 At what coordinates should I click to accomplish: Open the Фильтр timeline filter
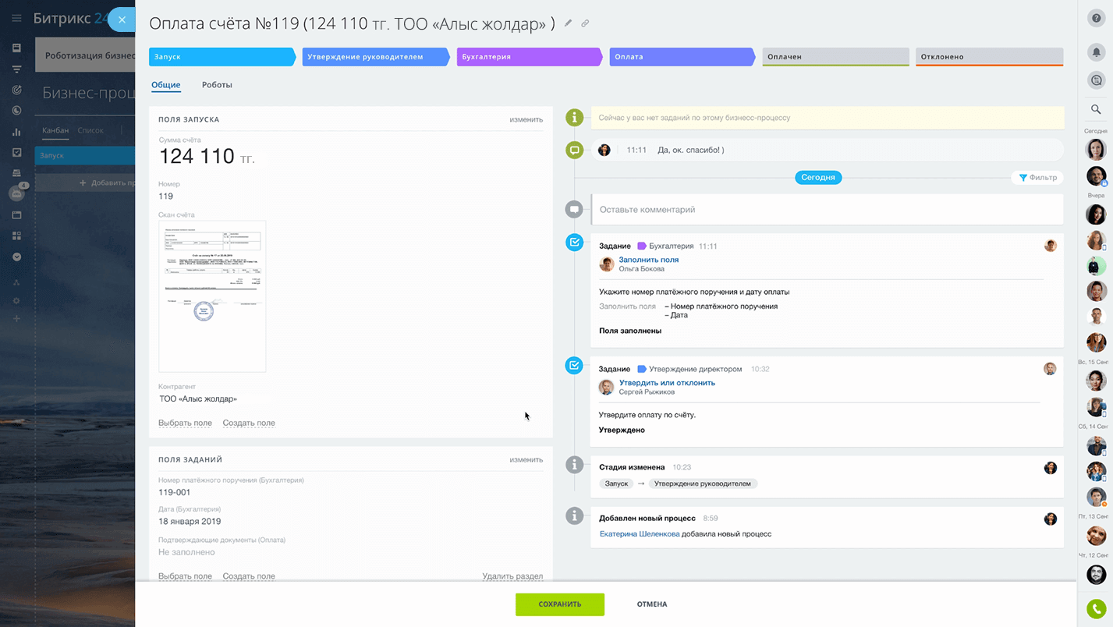pyautogui.click(x=1037, y=178)
